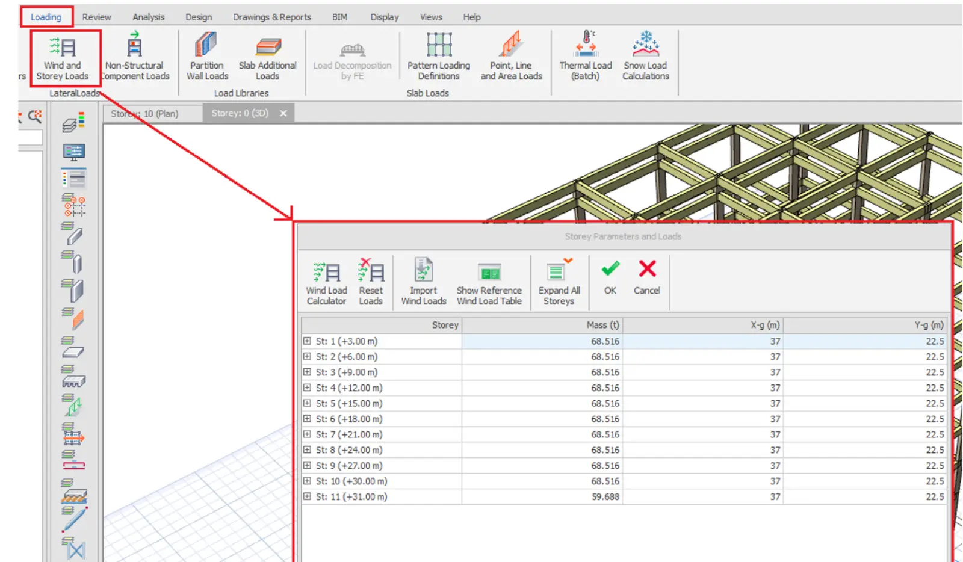This screenshot has height=562, width=963.
Task: Click the axis grid sidebar icon
Action: [74, 206]
